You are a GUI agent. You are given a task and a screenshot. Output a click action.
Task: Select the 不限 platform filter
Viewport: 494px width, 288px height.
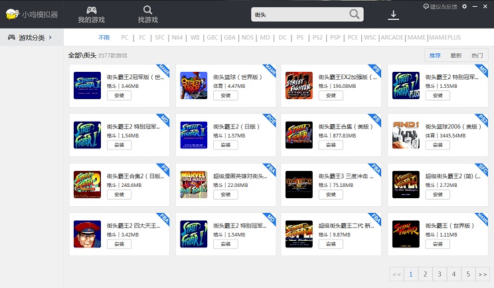tap(104, 38)
